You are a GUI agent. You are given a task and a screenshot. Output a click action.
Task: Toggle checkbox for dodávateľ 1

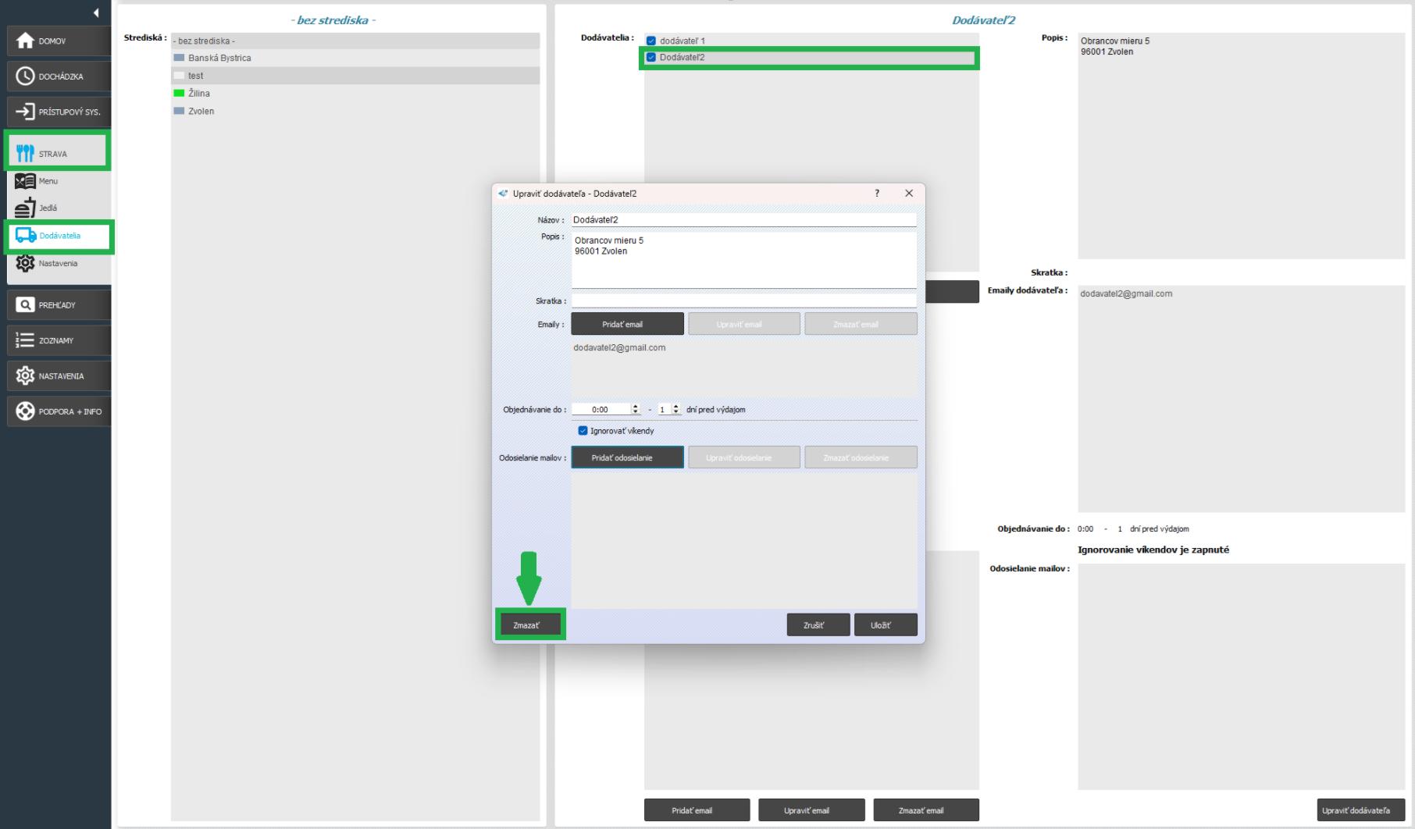pos(651,41)
